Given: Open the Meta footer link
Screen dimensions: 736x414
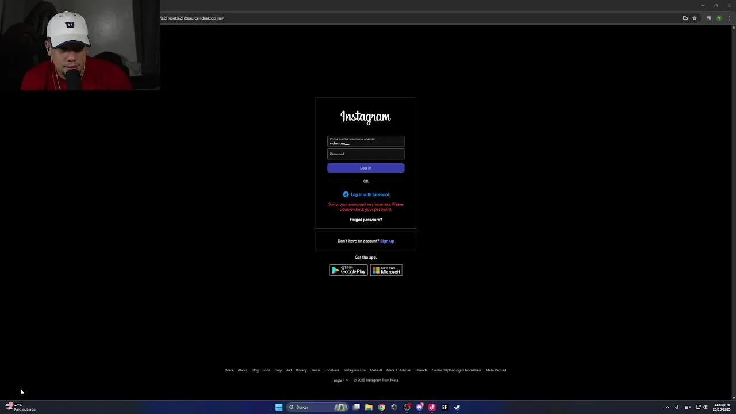Looking at the screenshot, I should [229, 370].
